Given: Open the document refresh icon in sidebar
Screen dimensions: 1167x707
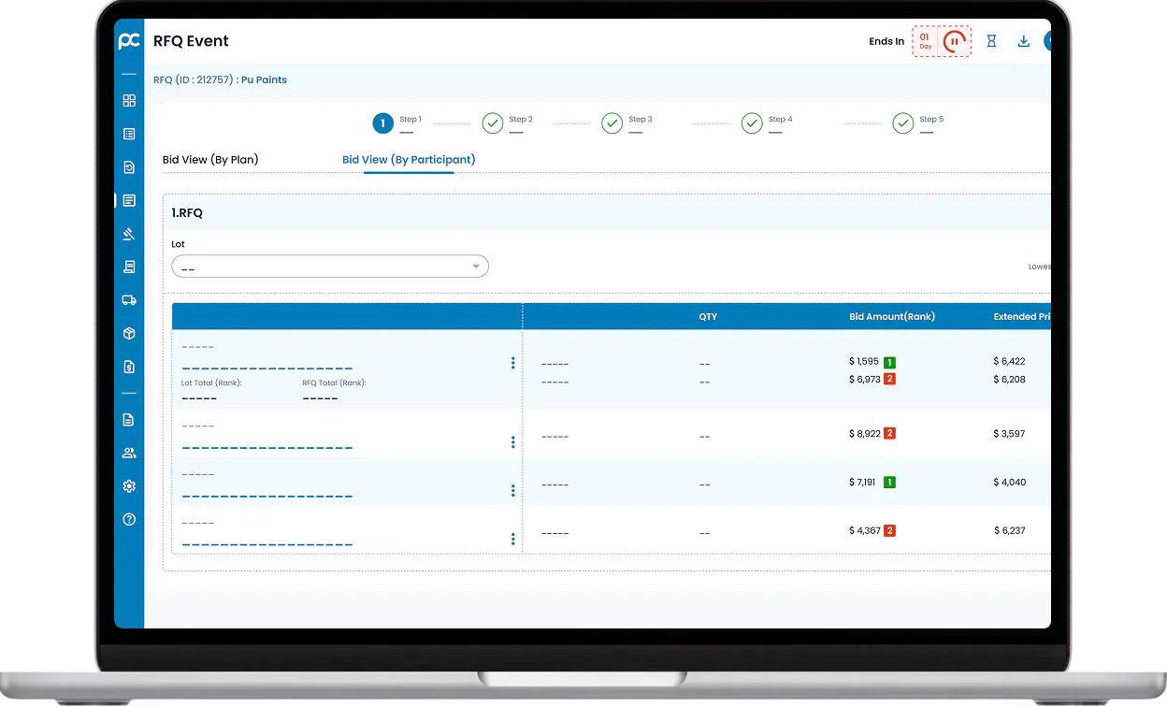Looking at the screenshot, I should pos(129,167).
